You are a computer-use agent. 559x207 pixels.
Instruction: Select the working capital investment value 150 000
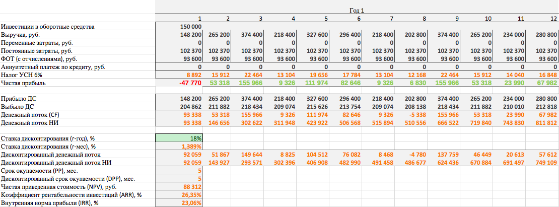[191, 27]
